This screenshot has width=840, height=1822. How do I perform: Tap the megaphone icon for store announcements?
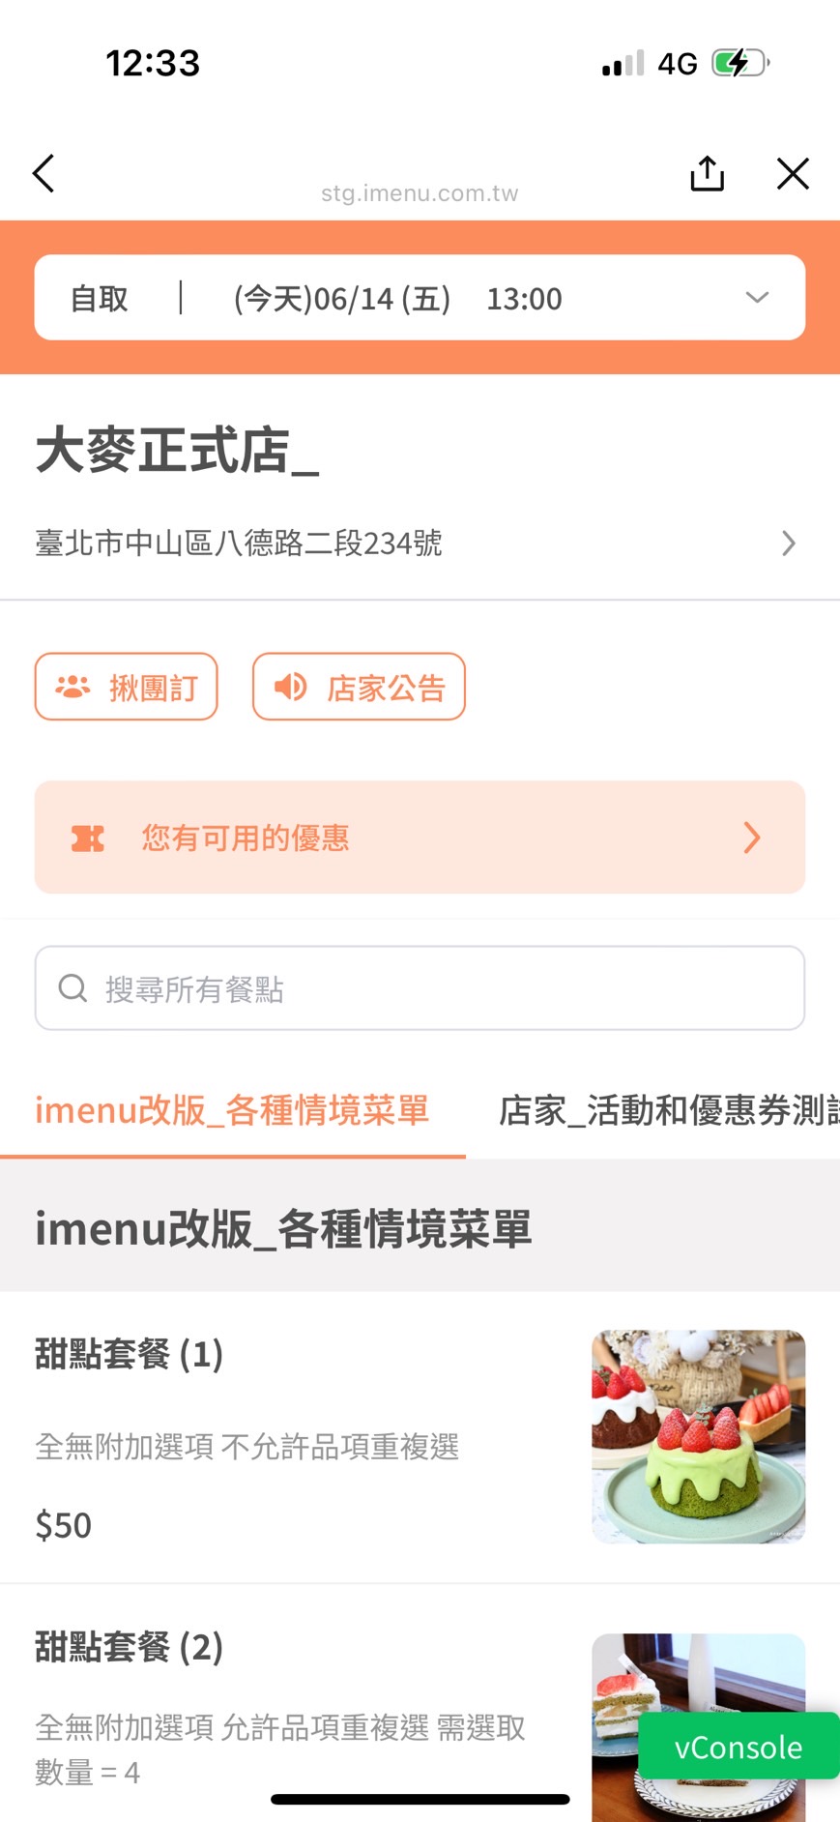tap(290, 687)
